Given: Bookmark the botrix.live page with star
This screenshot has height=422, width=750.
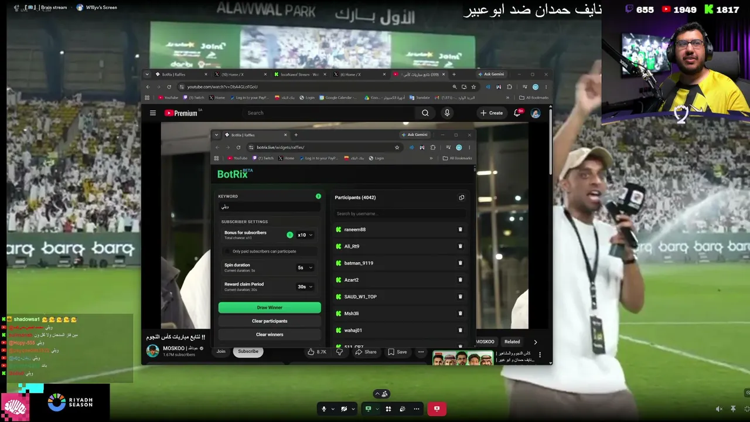Looking at the screenshot, I should (397, 147).
